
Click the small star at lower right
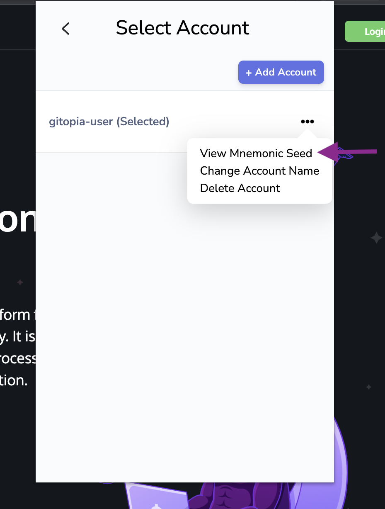tap(368, 387)
